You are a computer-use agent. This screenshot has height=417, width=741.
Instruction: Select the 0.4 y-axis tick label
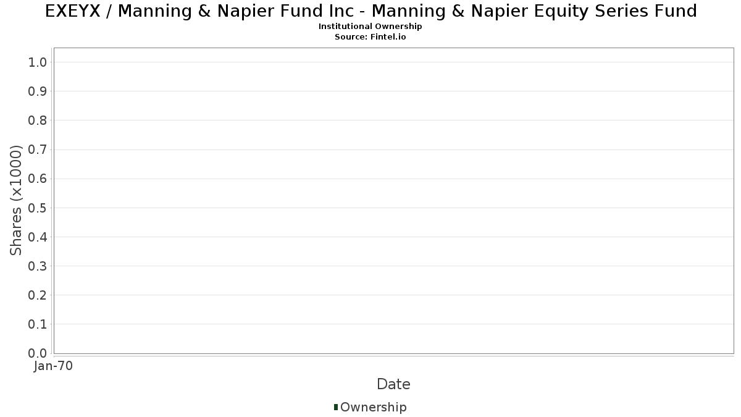click(x=38, y=237)
